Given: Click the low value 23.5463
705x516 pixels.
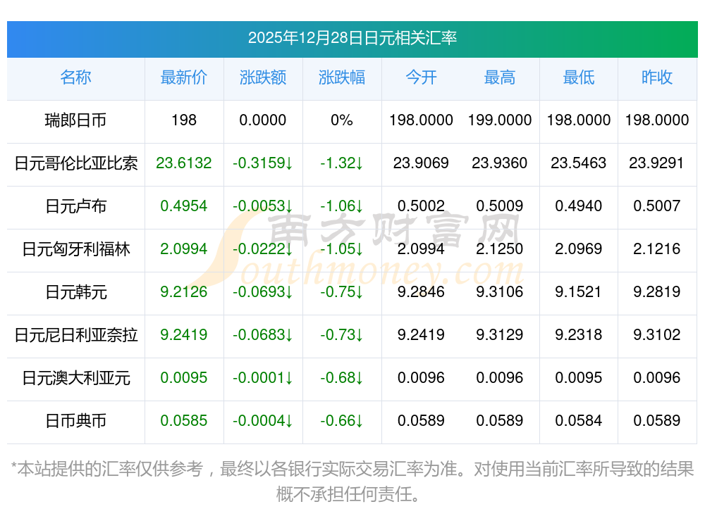Looking at the screenshot, I should pos(579,163).
